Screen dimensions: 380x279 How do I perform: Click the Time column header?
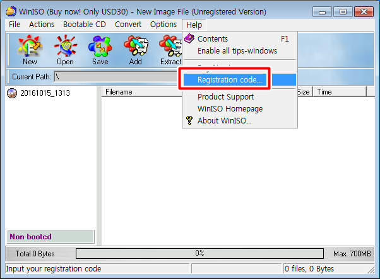pyautogui.click(x=340, y=92)
